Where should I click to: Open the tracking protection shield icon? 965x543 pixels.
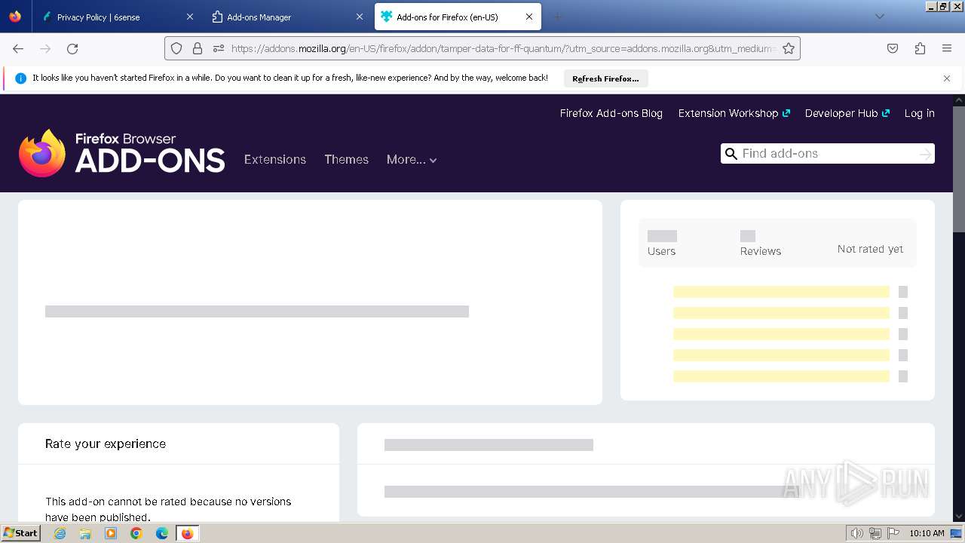pyautogui.click(x=176, y=48)
